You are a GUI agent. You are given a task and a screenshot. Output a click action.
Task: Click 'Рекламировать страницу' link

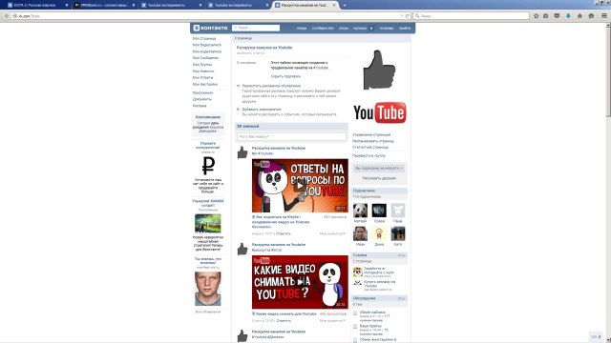pos(373,141)
